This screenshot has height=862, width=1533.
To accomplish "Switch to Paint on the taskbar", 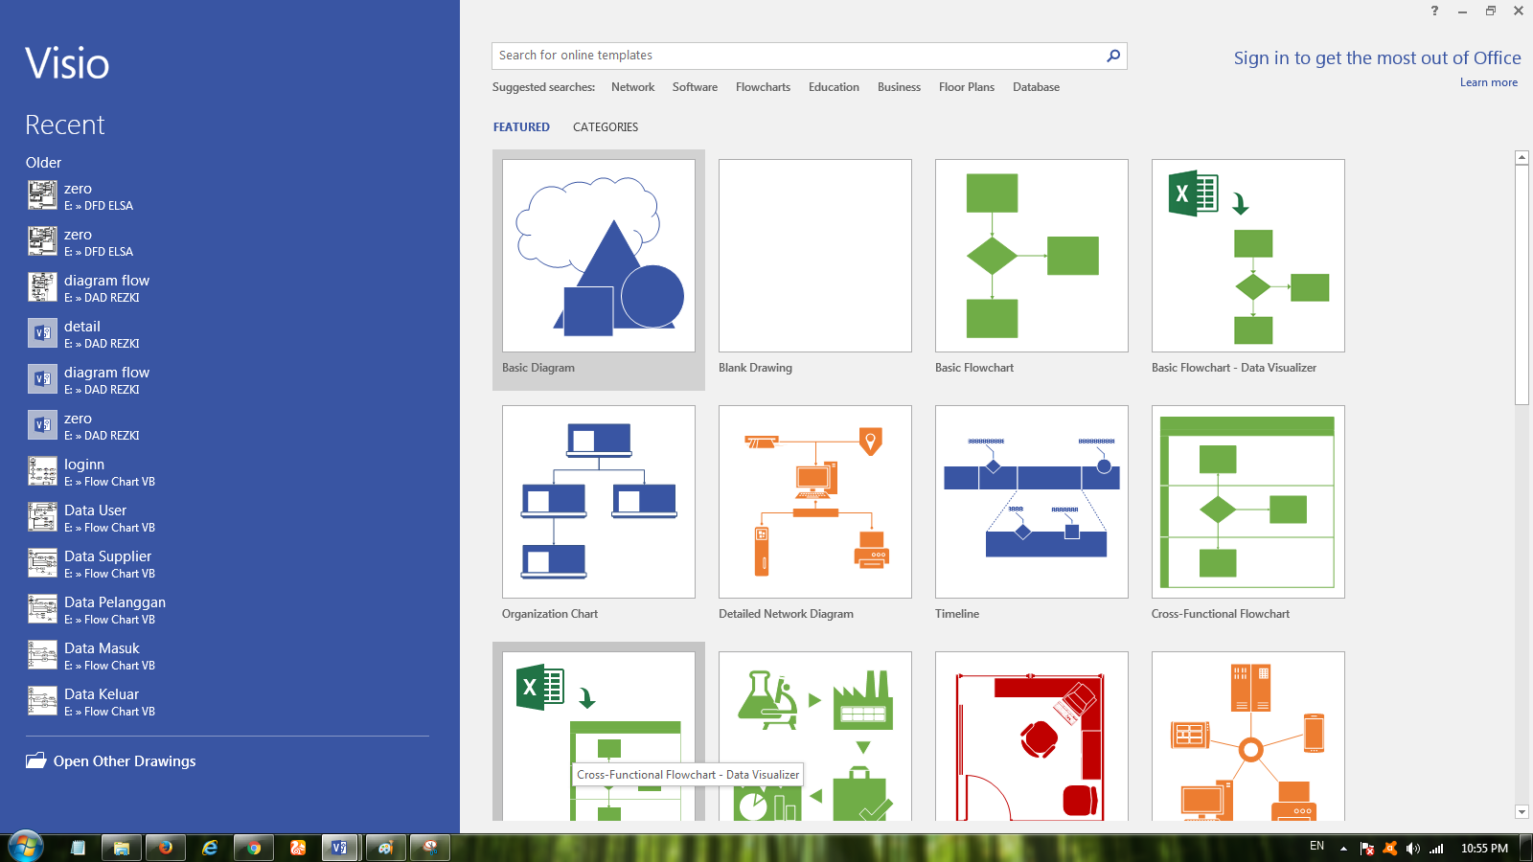I will [385, 848].
